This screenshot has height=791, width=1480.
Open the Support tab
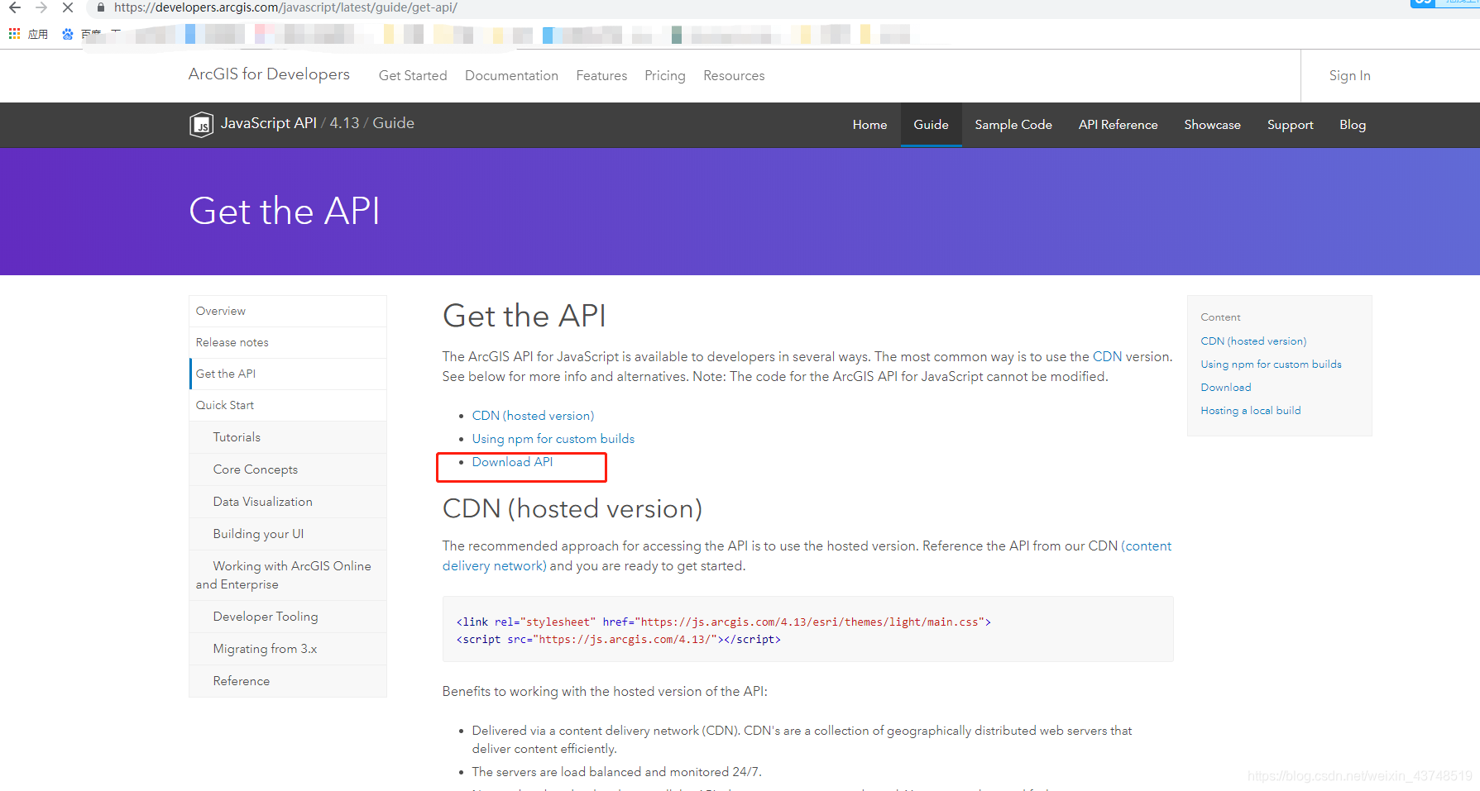pos(1290,125)
